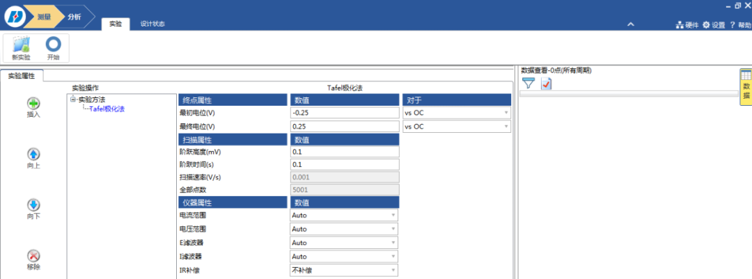Open I滤波器 Auto dropdown

click(x=345, y=257)
